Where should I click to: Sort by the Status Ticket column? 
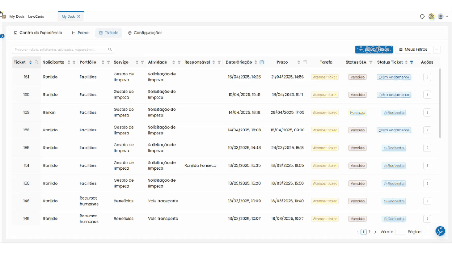pos(406,62)
